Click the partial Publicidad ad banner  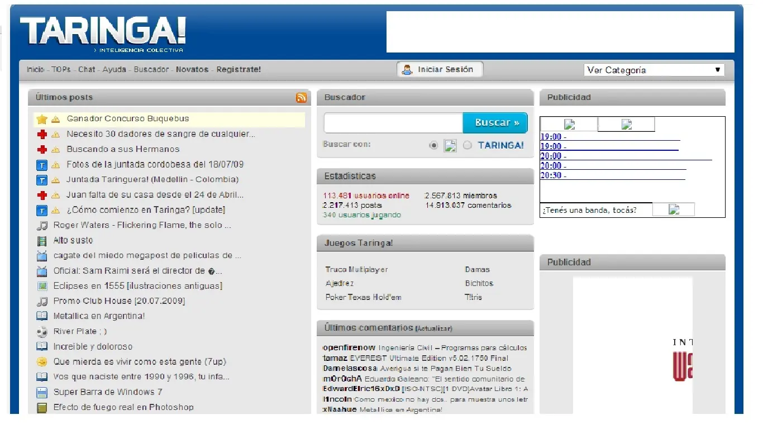[x=632, y=345]
